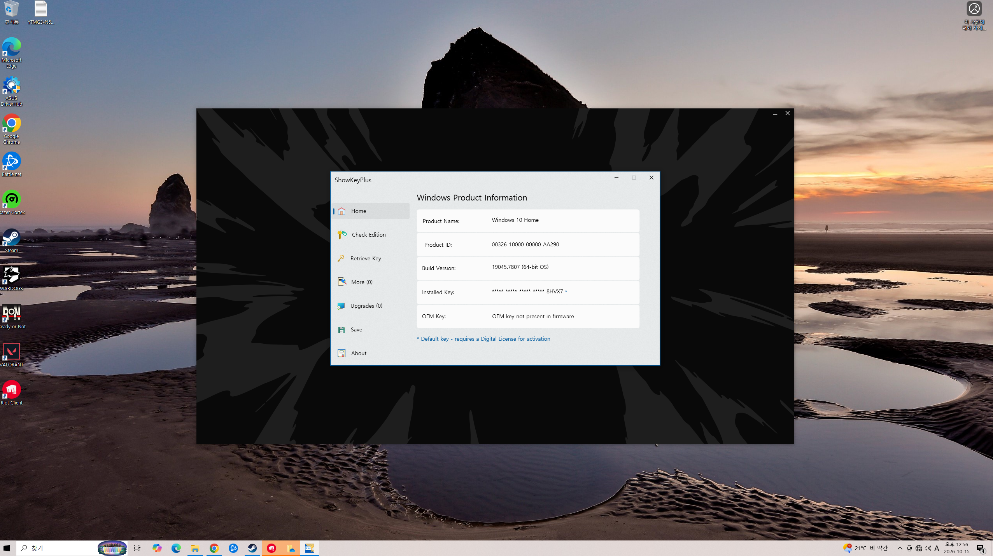Open Riot Client desktop shortcut

[x=11, y=393]
